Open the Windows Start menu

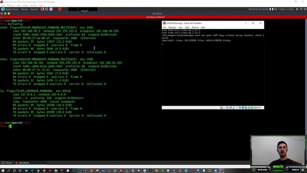tap(3, 171)
